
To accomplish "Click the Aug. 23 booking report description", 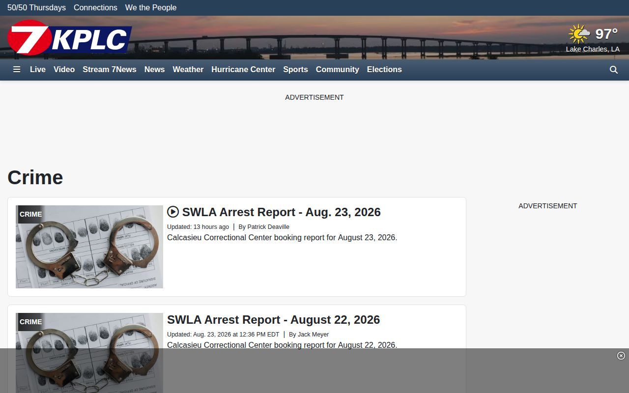I will (282, 238).
